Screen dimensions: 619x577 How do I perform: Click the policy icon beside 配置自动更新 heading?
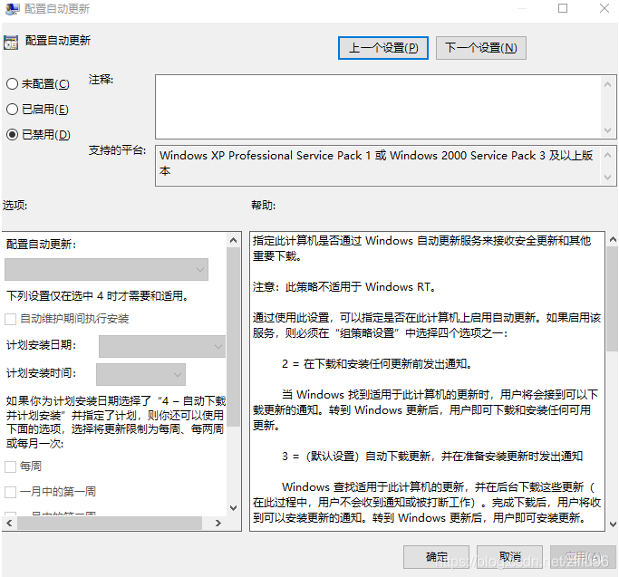[x=10, y=42]
